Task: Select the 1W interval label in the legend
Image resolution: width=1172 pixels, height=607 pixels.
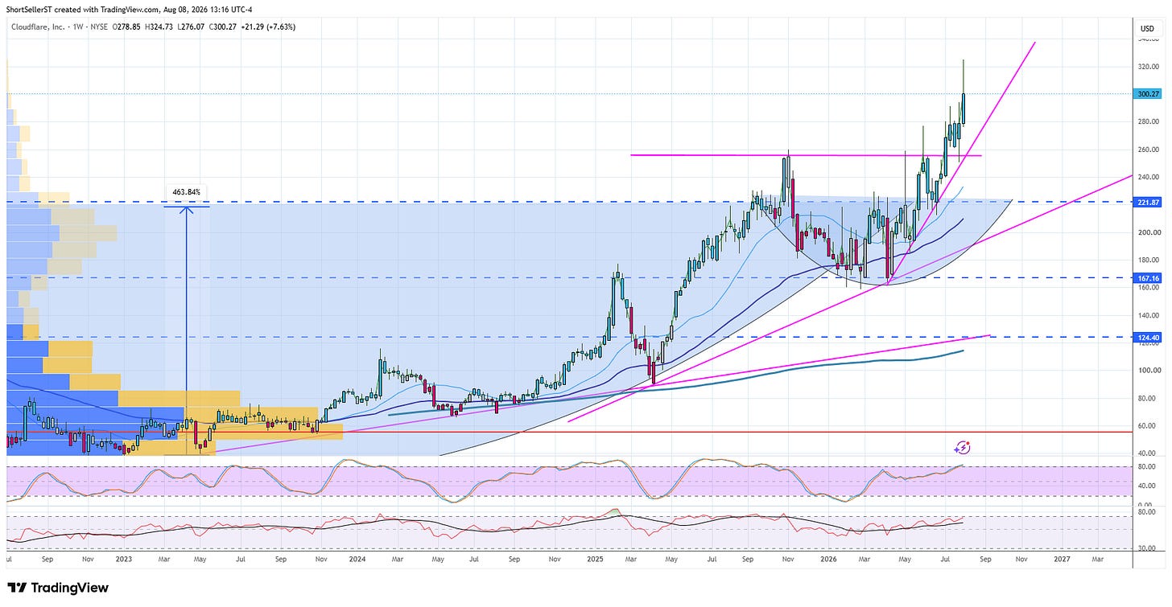Action: click(x=79, y=27)
